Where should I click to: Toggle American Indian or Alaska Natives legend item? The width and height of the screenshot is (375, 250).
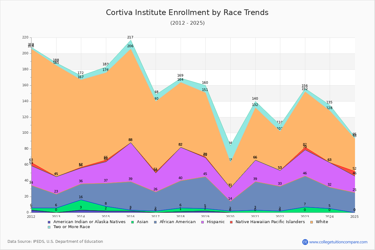point(87,222)
